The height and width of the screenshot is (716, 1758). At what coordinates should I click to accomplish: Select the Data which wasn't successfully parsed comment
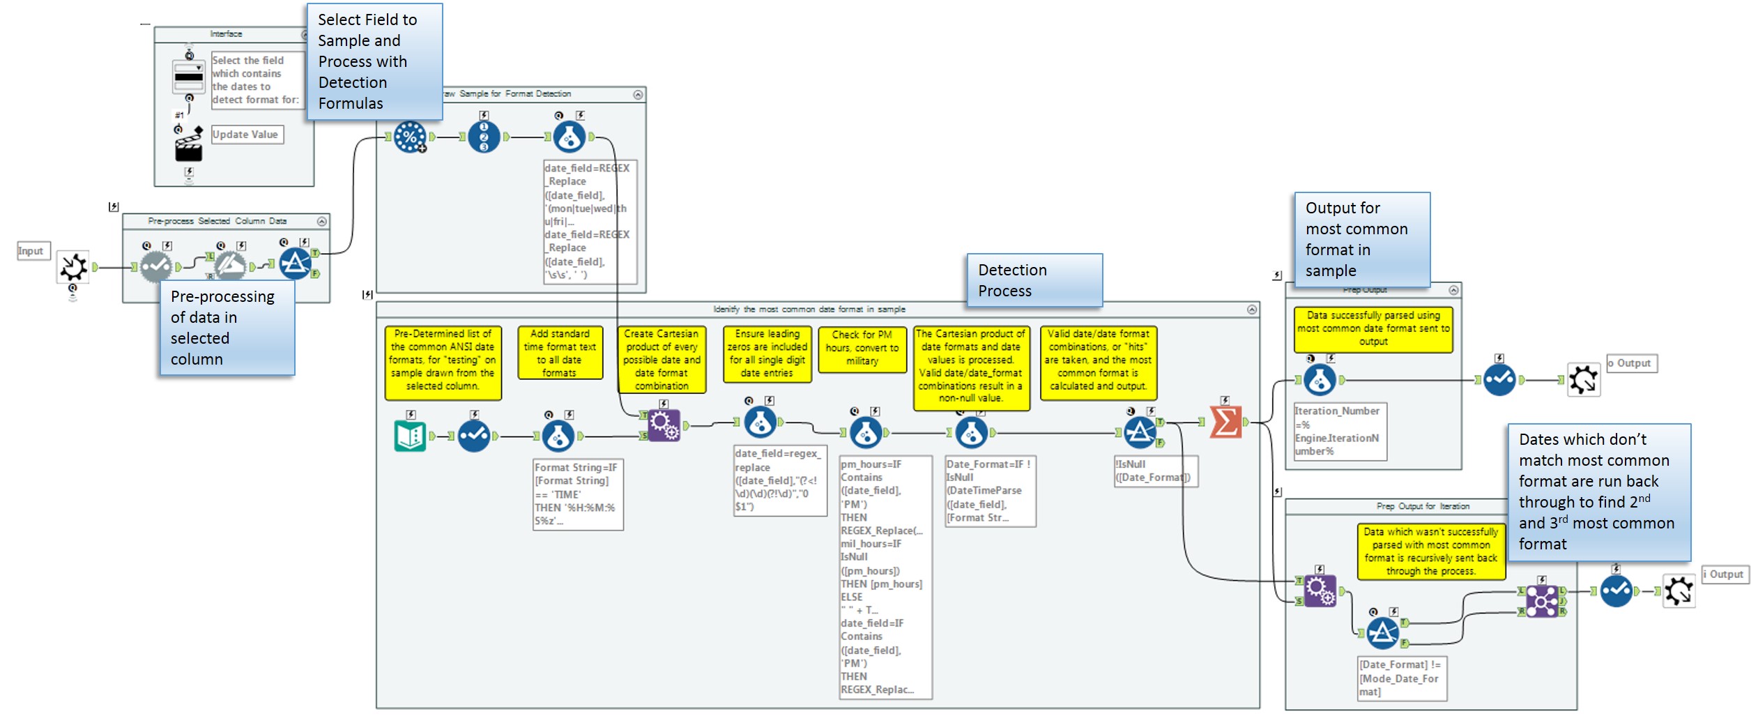pos(1431,551)
